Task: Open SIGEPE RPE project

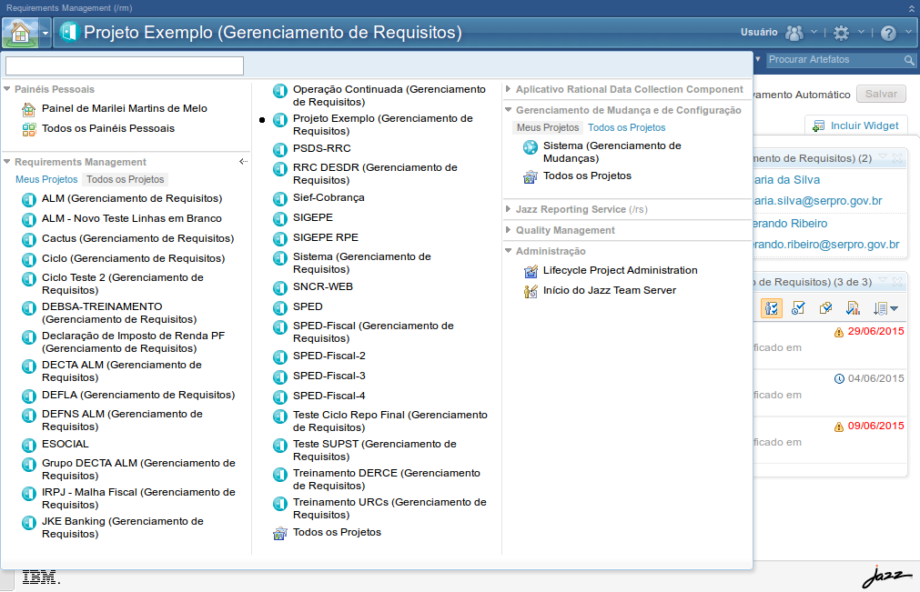Action: coord(326,237)
